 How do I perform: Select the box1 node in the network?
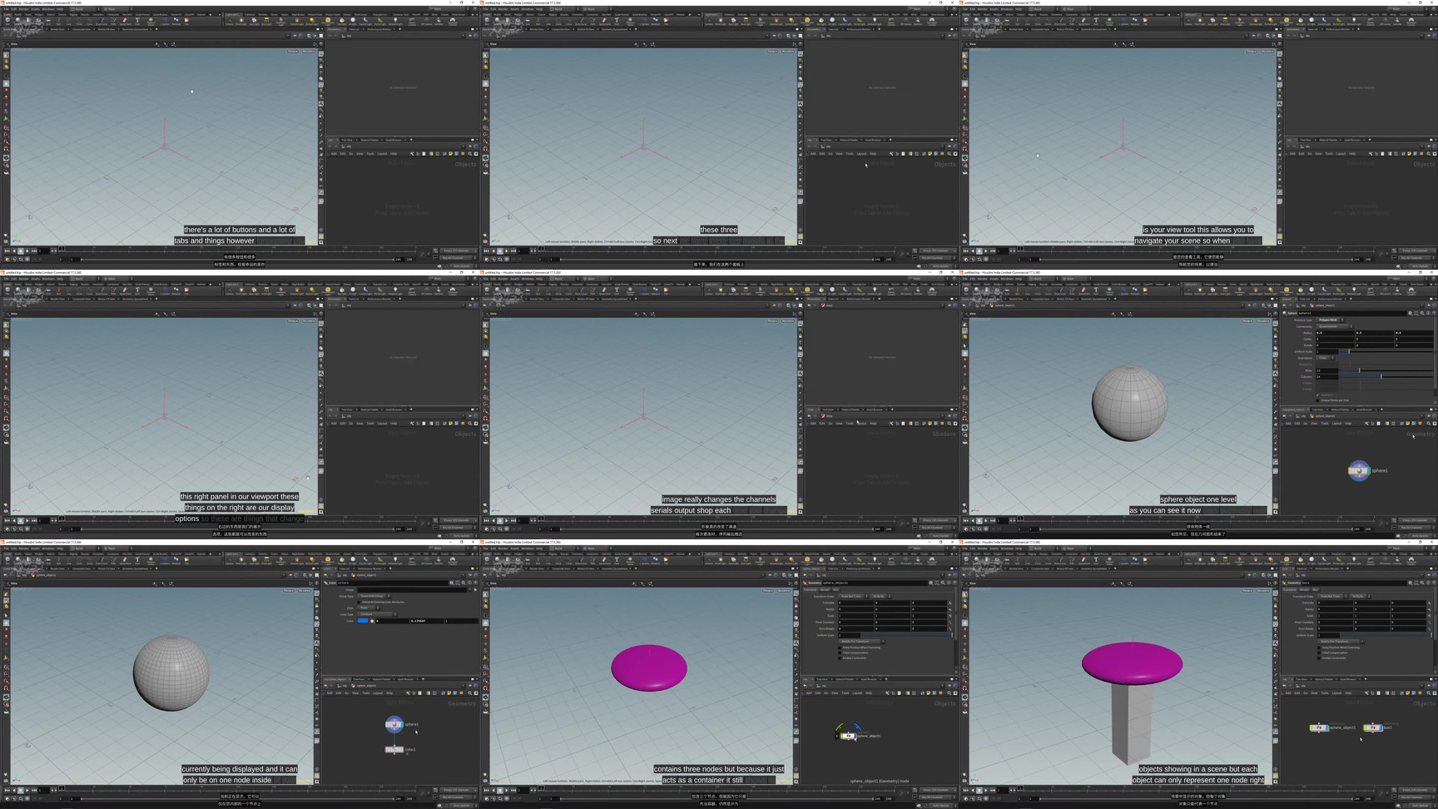pos(1373,727)
